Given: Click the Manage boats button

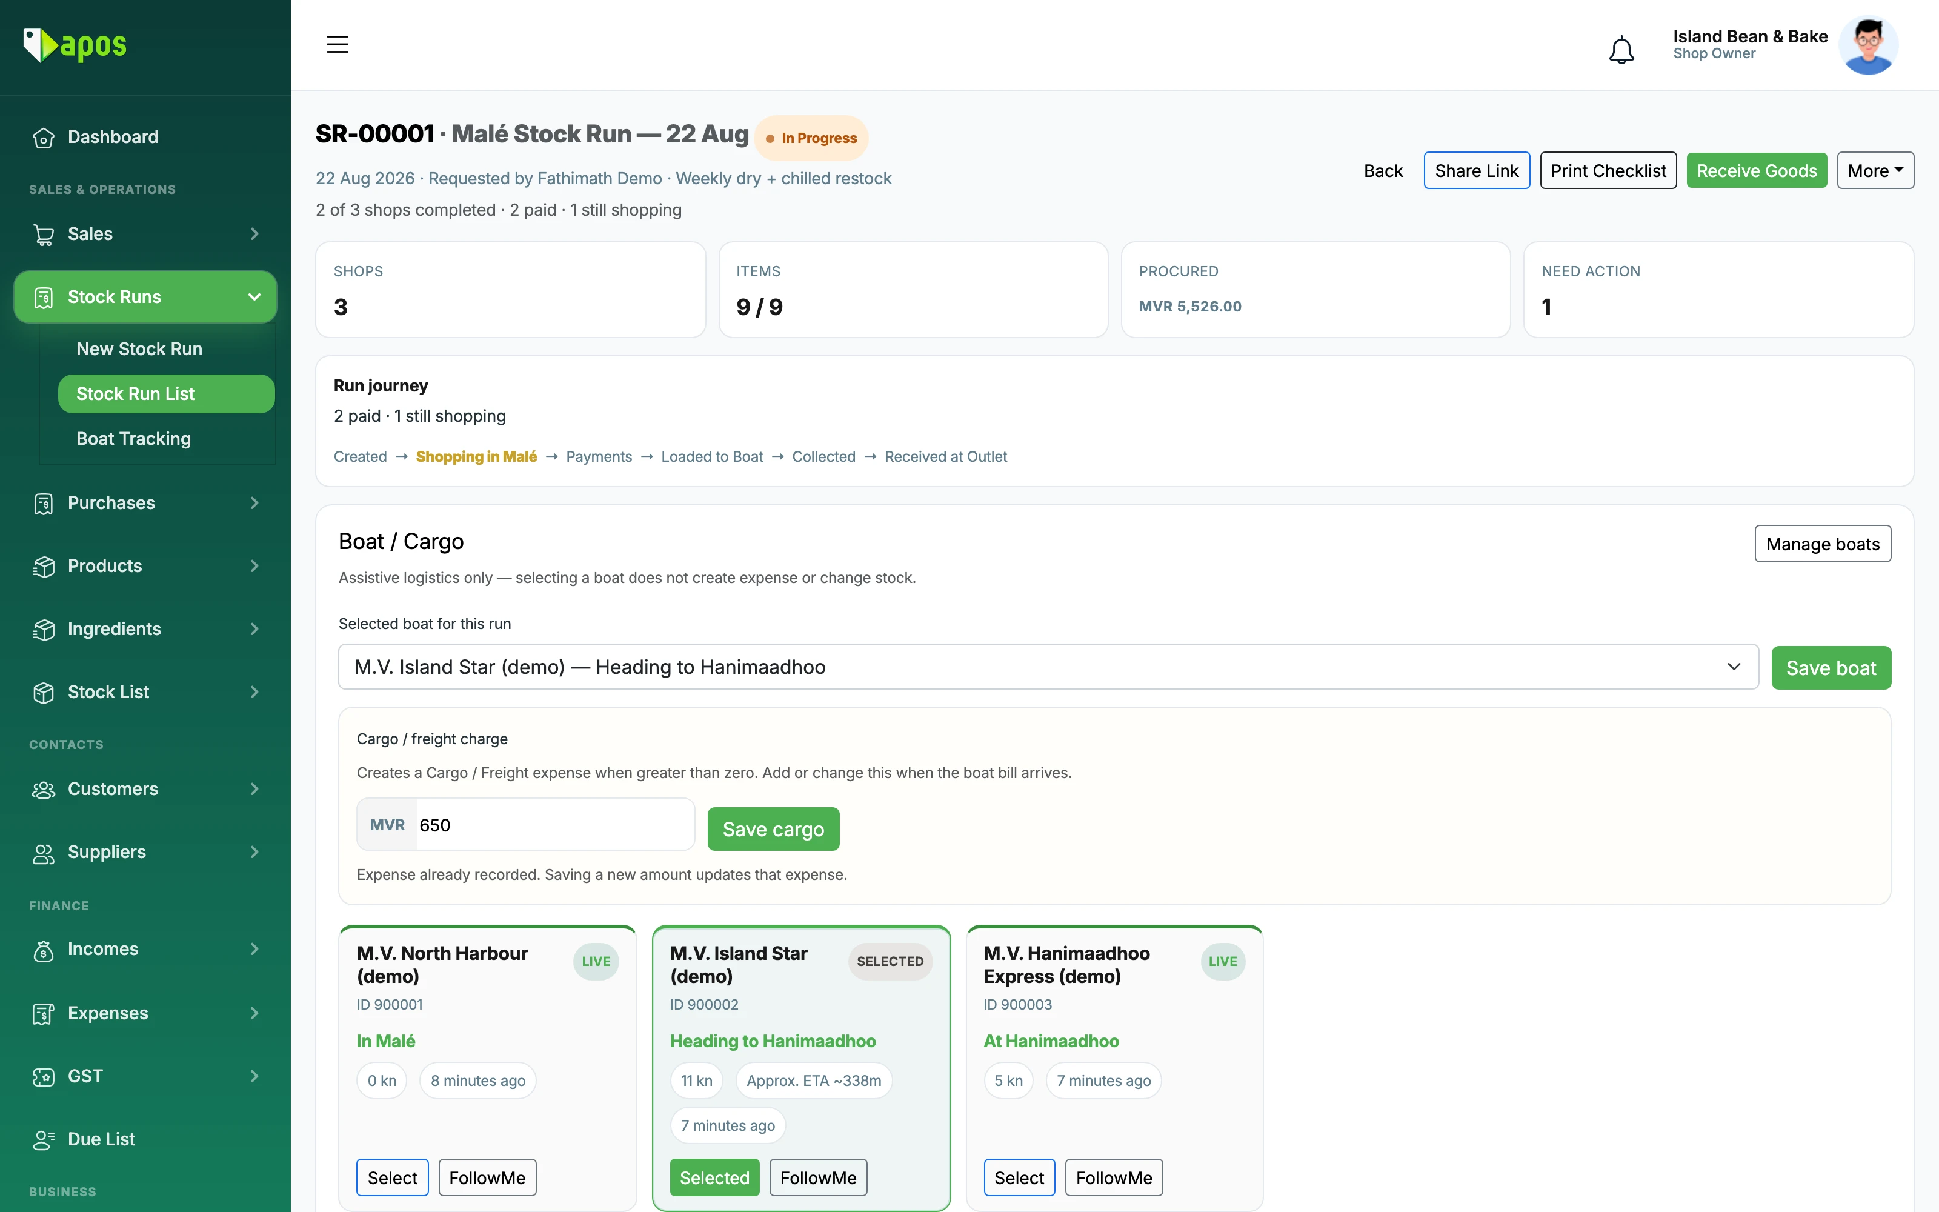Looking at the screenshot, I should click(x=1823, y=544).
